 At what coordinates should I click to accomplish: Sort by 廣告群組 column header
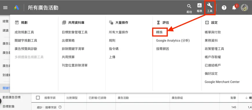pyautogui.click(x=177, y=98)
